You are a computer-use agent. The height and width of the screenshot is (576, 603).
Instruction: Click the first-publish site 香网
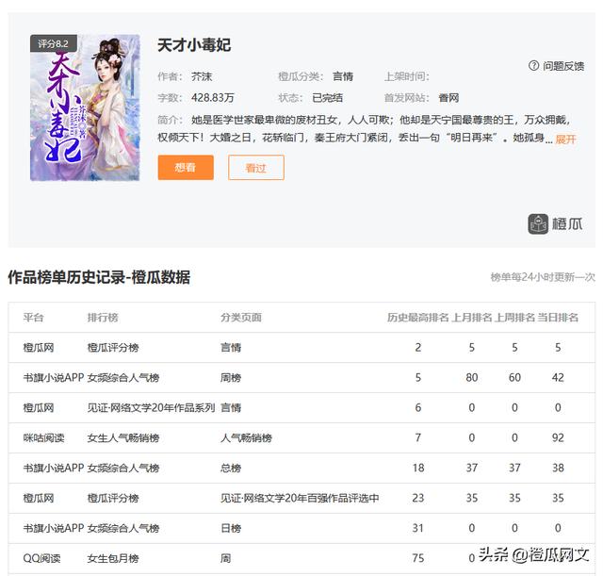(x=448, y=98)
